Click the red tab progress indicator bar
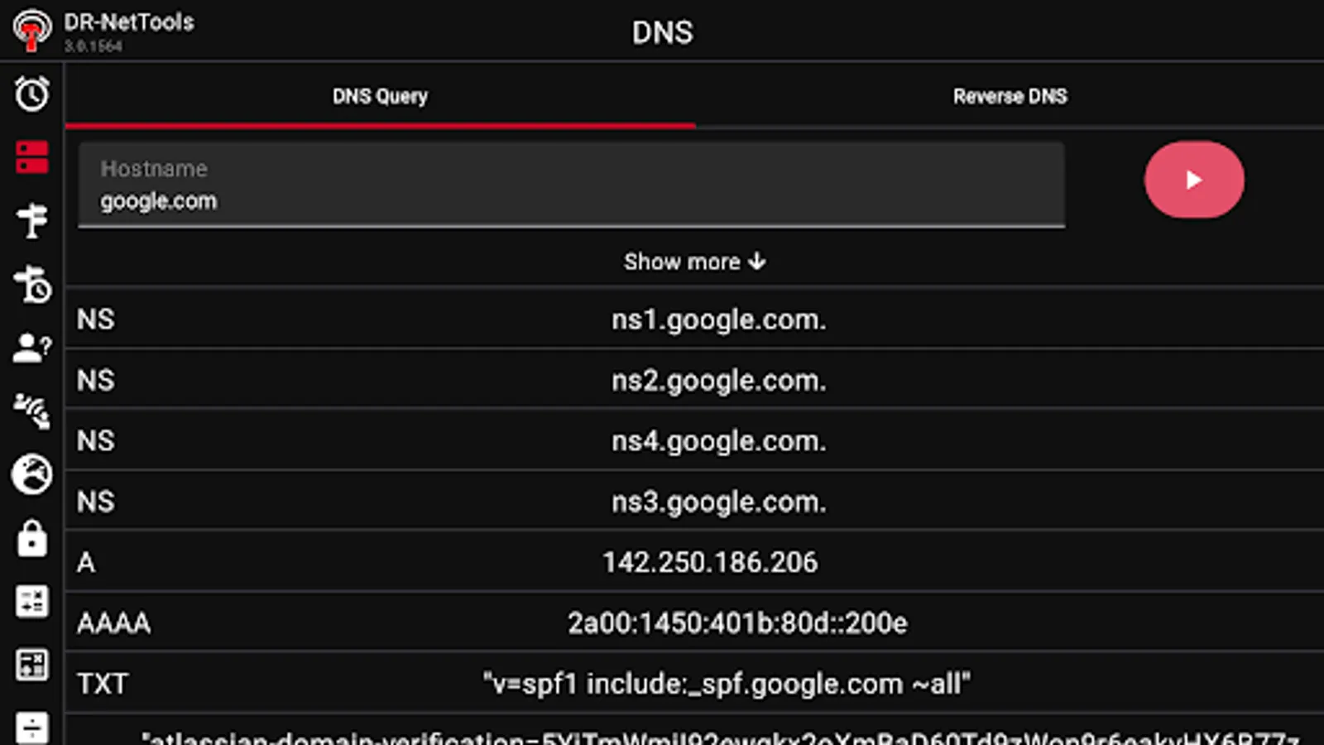 pos(379,127)
